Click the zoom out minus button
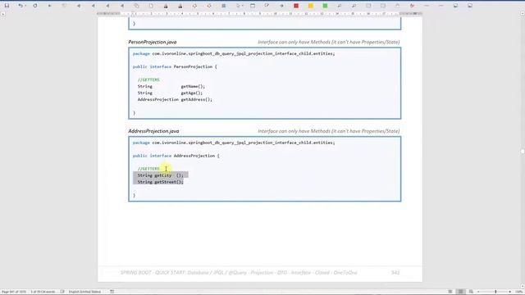The image size is (525, 295). coord(478,292)
